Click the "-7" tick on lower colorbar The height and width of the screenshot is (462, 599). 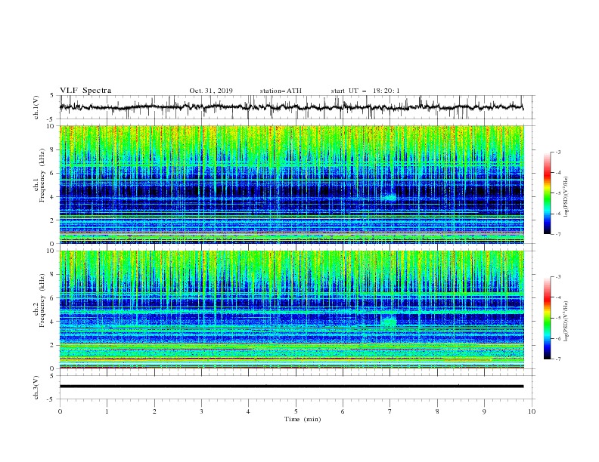click(557, 359)
